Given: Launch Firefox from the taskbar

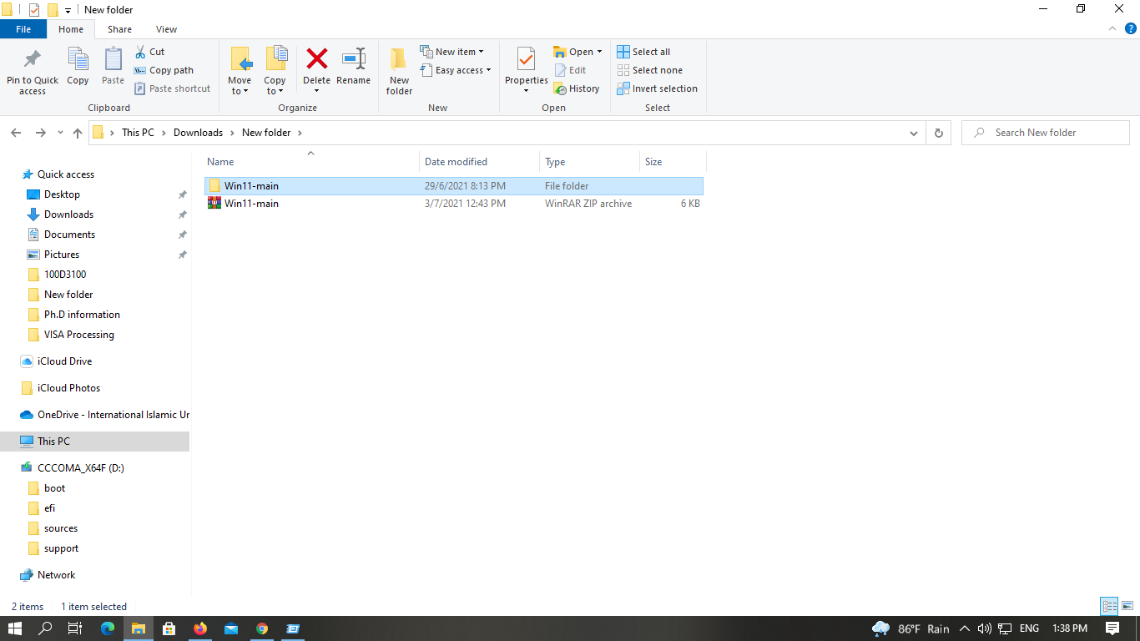Looking at the screenshot, I should point(199,628).
